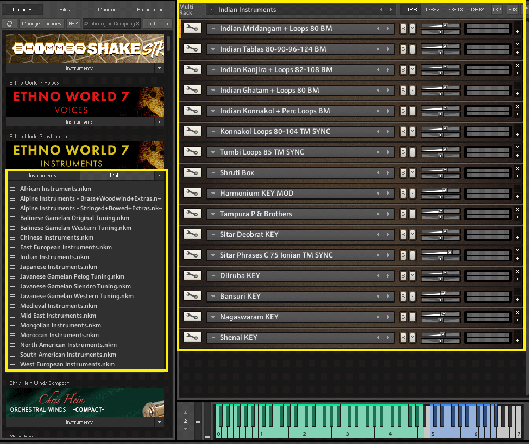The image size is (529, 444).
Task: Open the Ethno World 7 Voices banner
Action: [x=85, y=102]
